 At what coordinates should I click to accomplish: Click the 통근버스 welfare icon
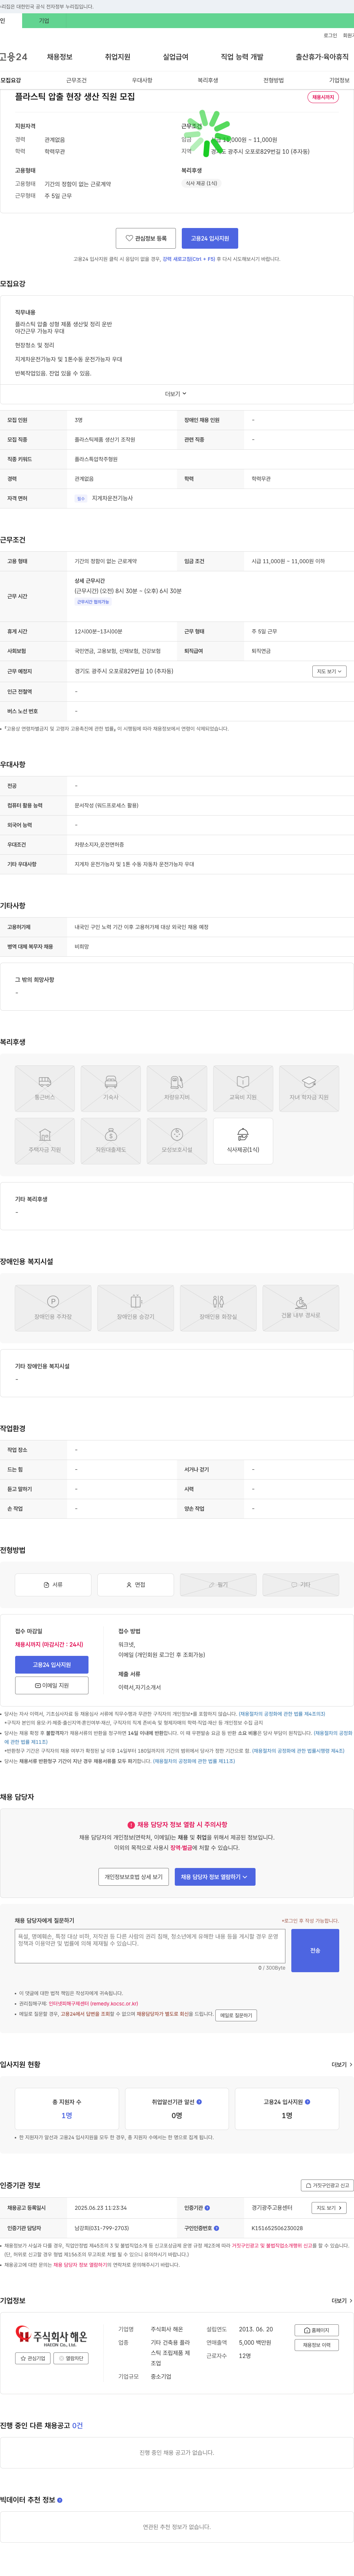(45, 1088)
